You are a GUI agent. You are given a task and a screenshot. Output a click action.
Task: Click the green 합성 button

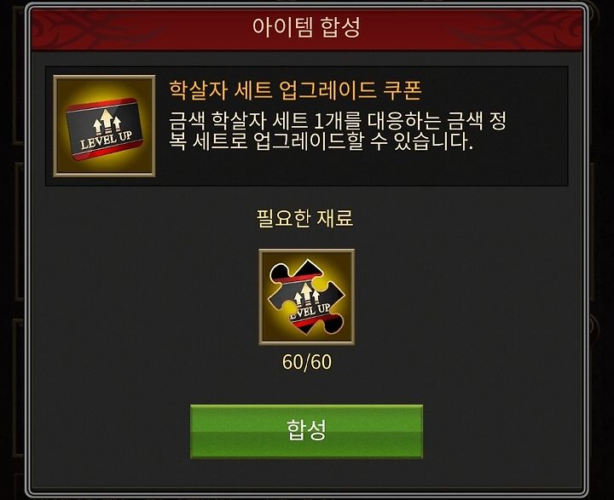pos(306,431)
